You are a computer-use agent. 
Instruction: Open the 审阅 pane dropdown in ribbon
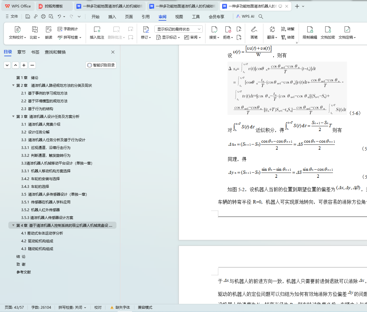pyautogui.click(x=193, y=37)
